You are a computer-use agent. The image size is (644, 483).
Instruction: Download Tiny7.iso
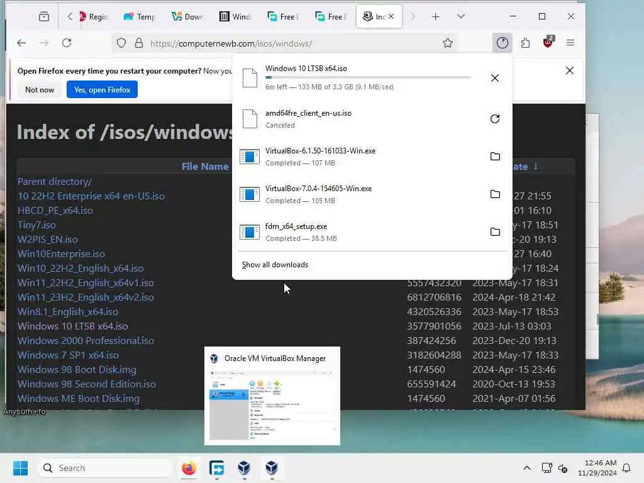pyautogui.click(x=36, y=225)
